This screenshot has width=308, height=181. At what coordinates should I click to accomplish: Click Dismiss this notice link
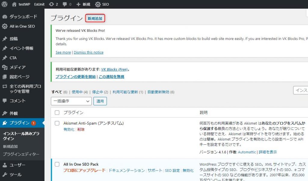click(89, 52)
